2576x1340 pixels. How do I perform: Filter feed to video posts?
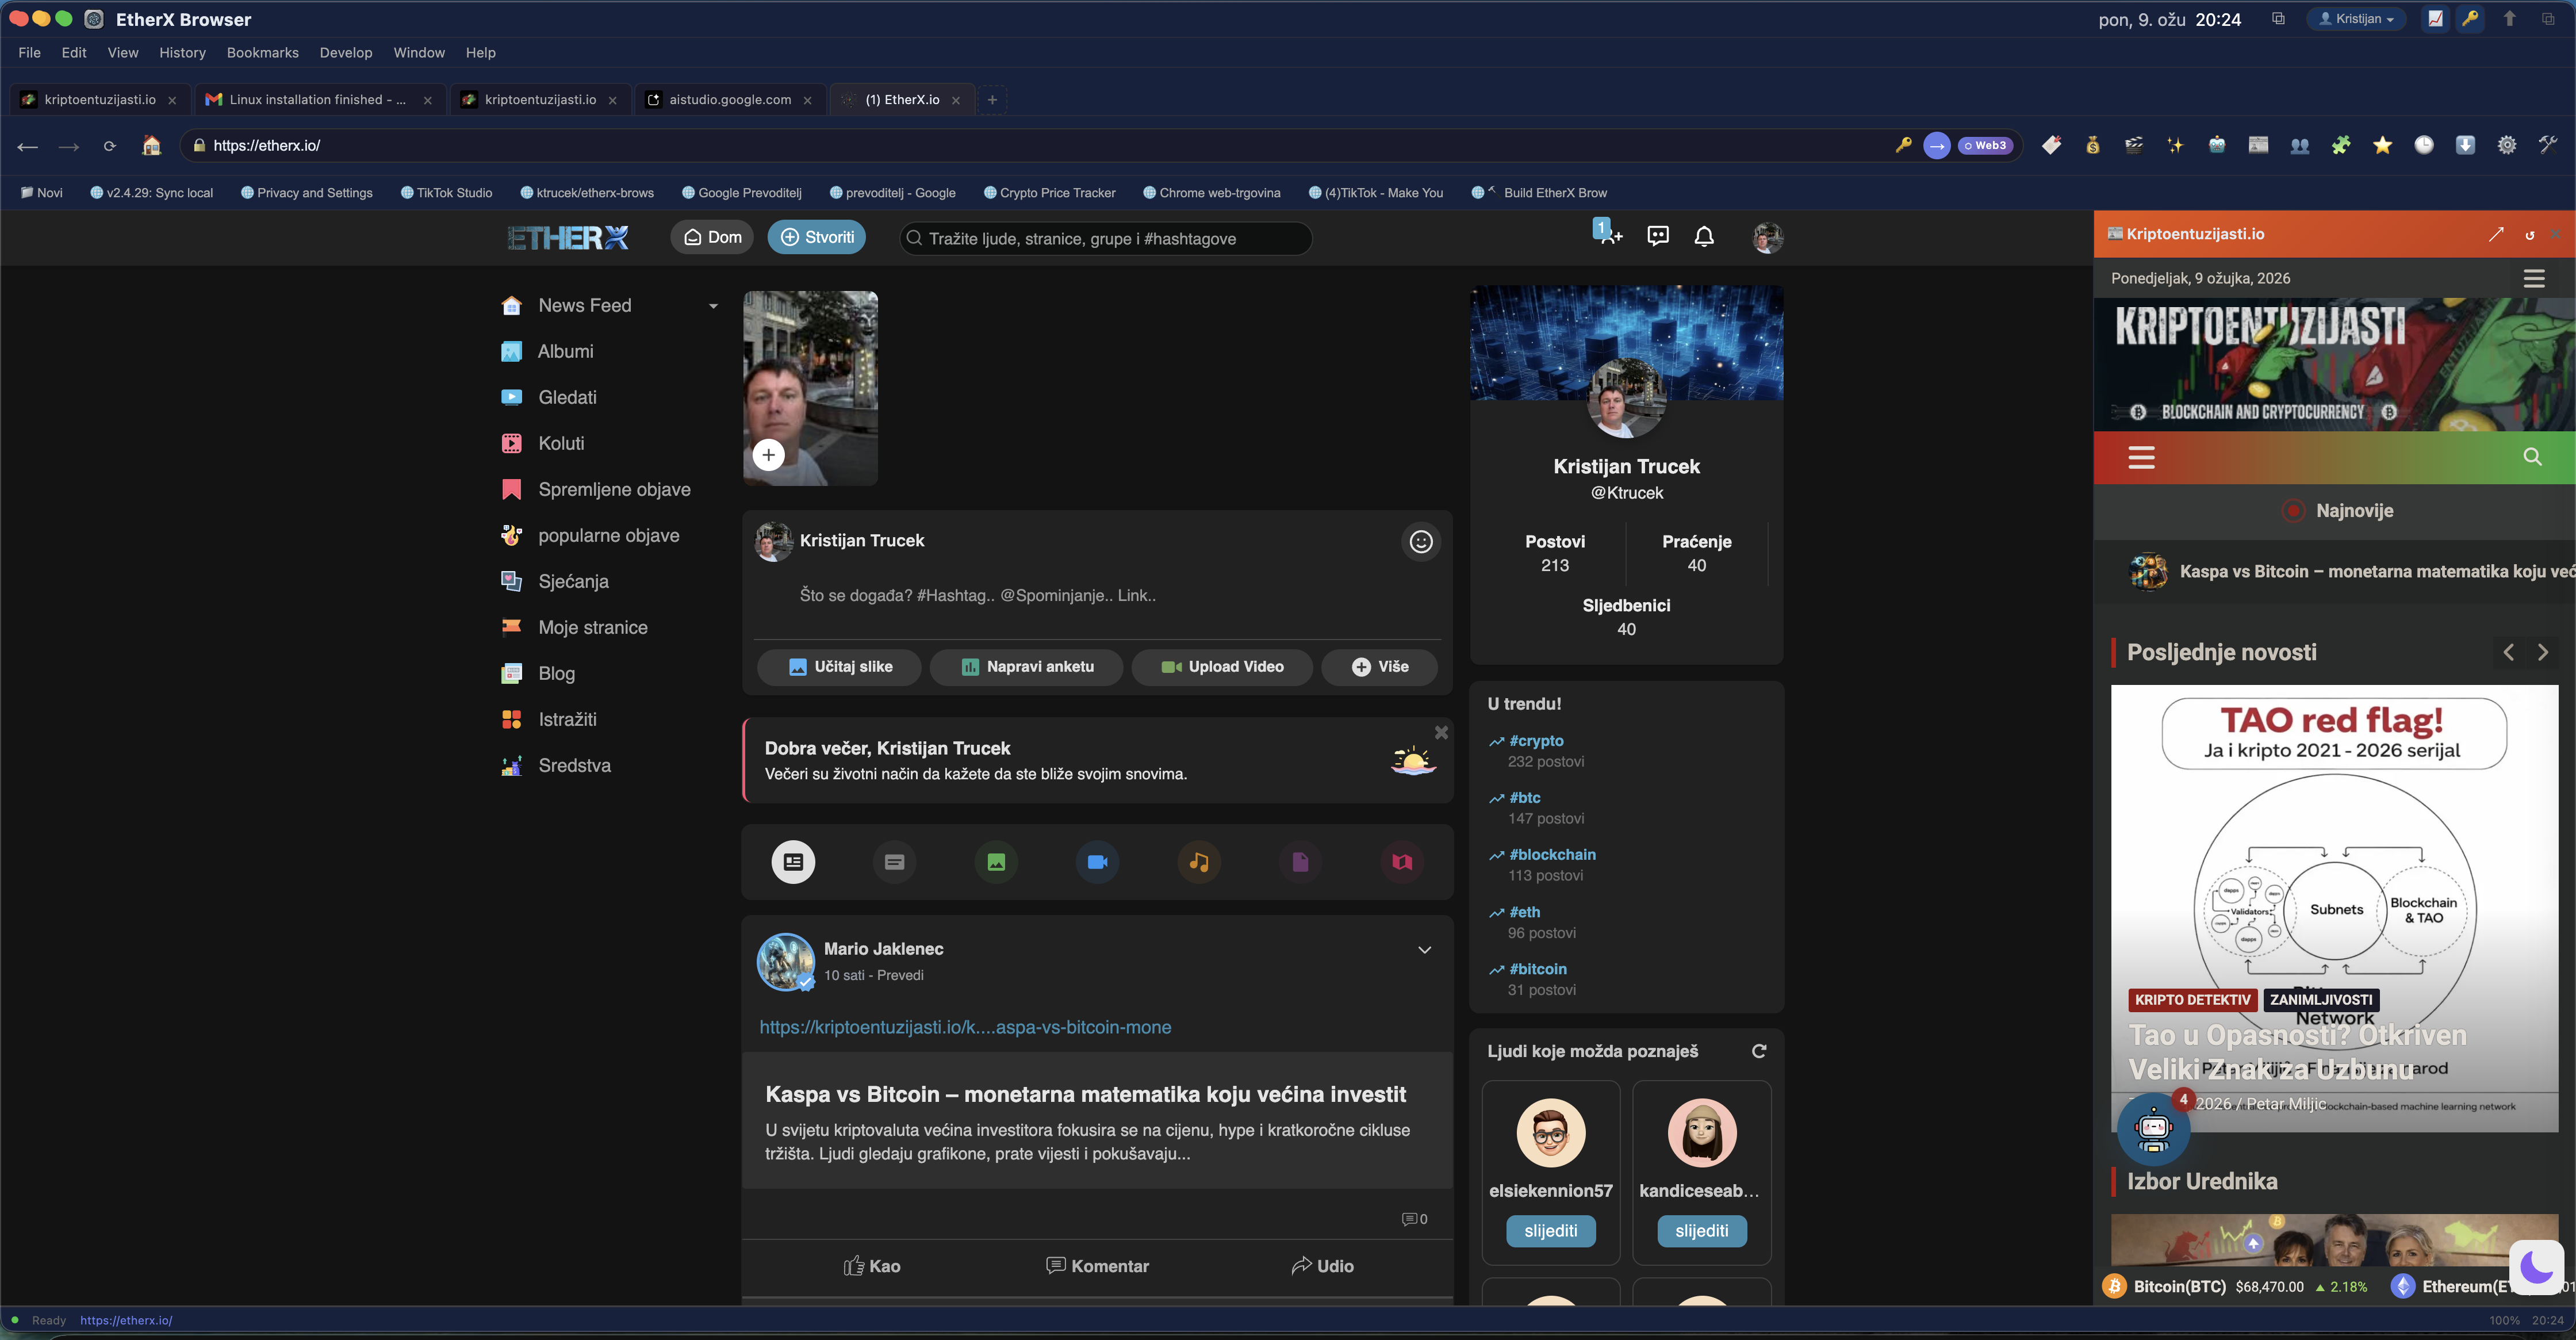click(x=1097, y=861)
